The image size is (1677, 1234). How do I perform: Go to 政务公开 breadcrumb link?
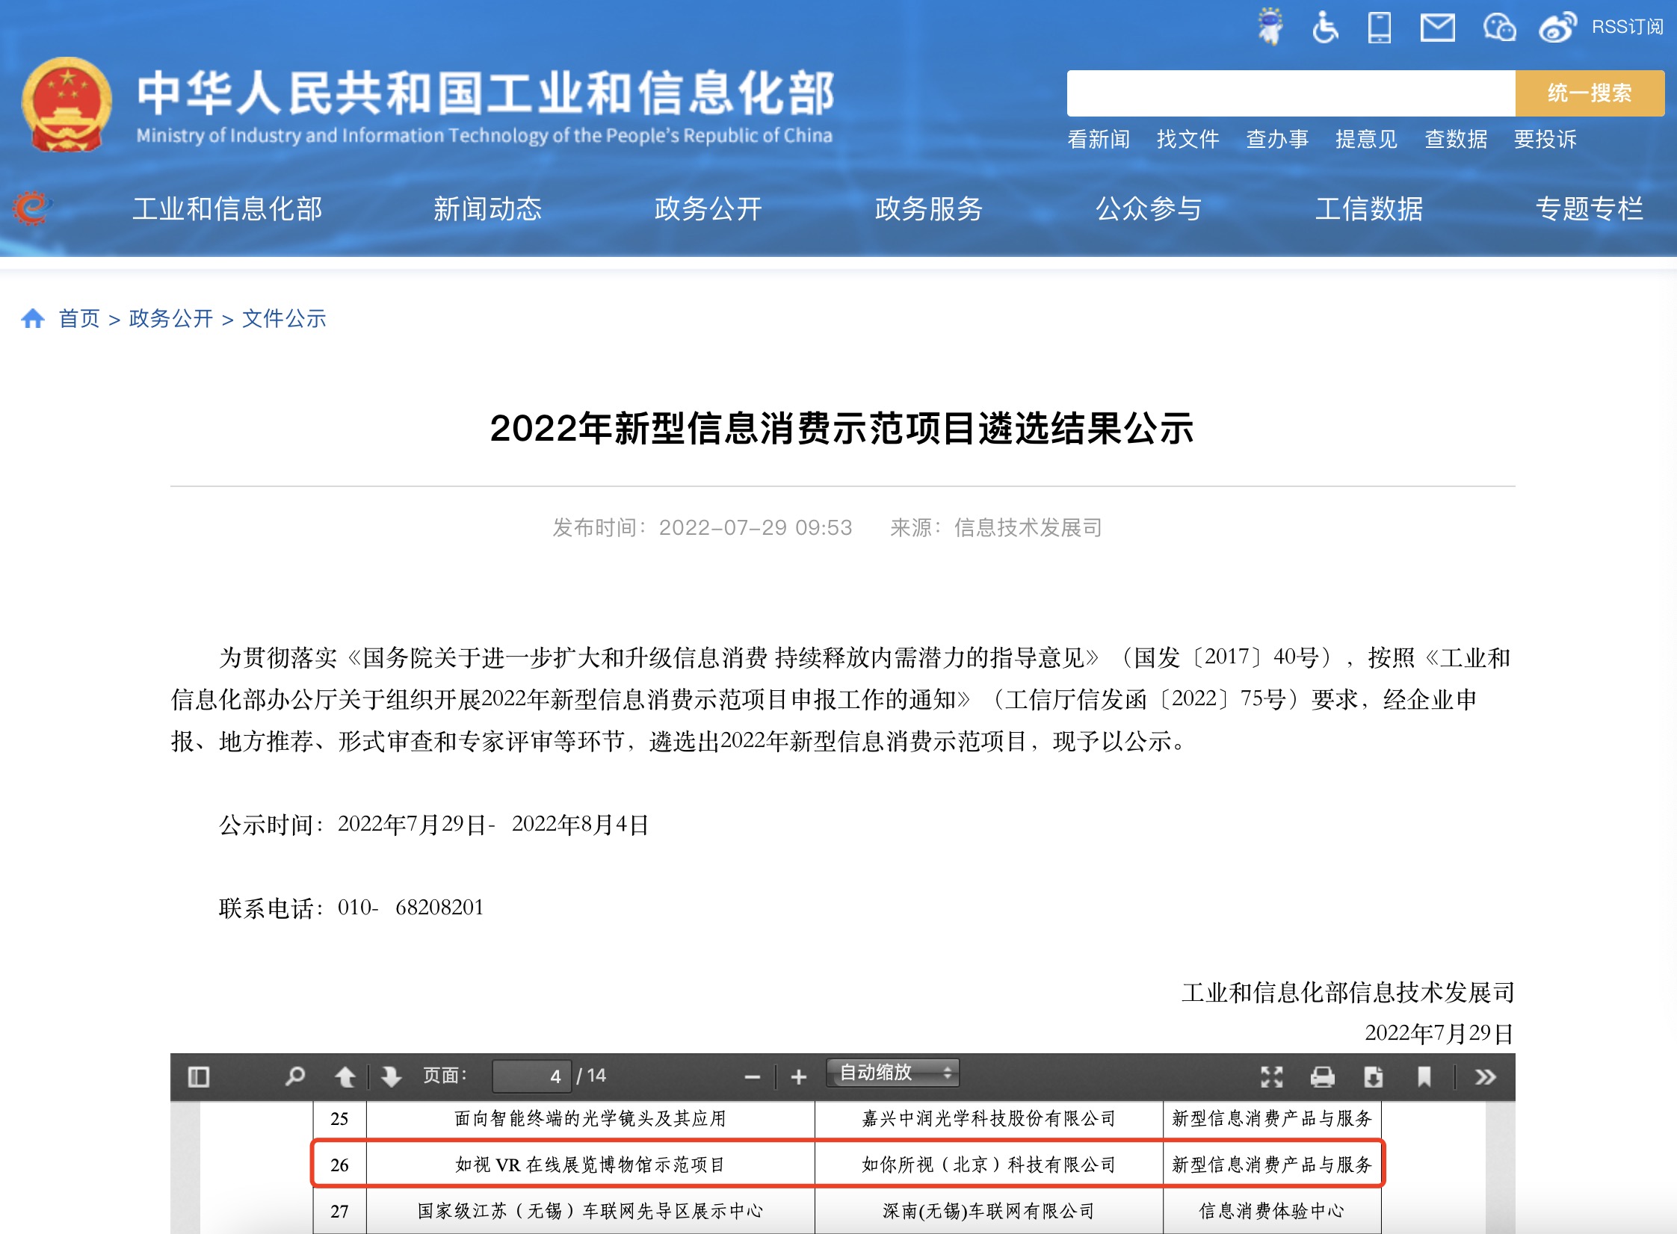tap(171, 319)
